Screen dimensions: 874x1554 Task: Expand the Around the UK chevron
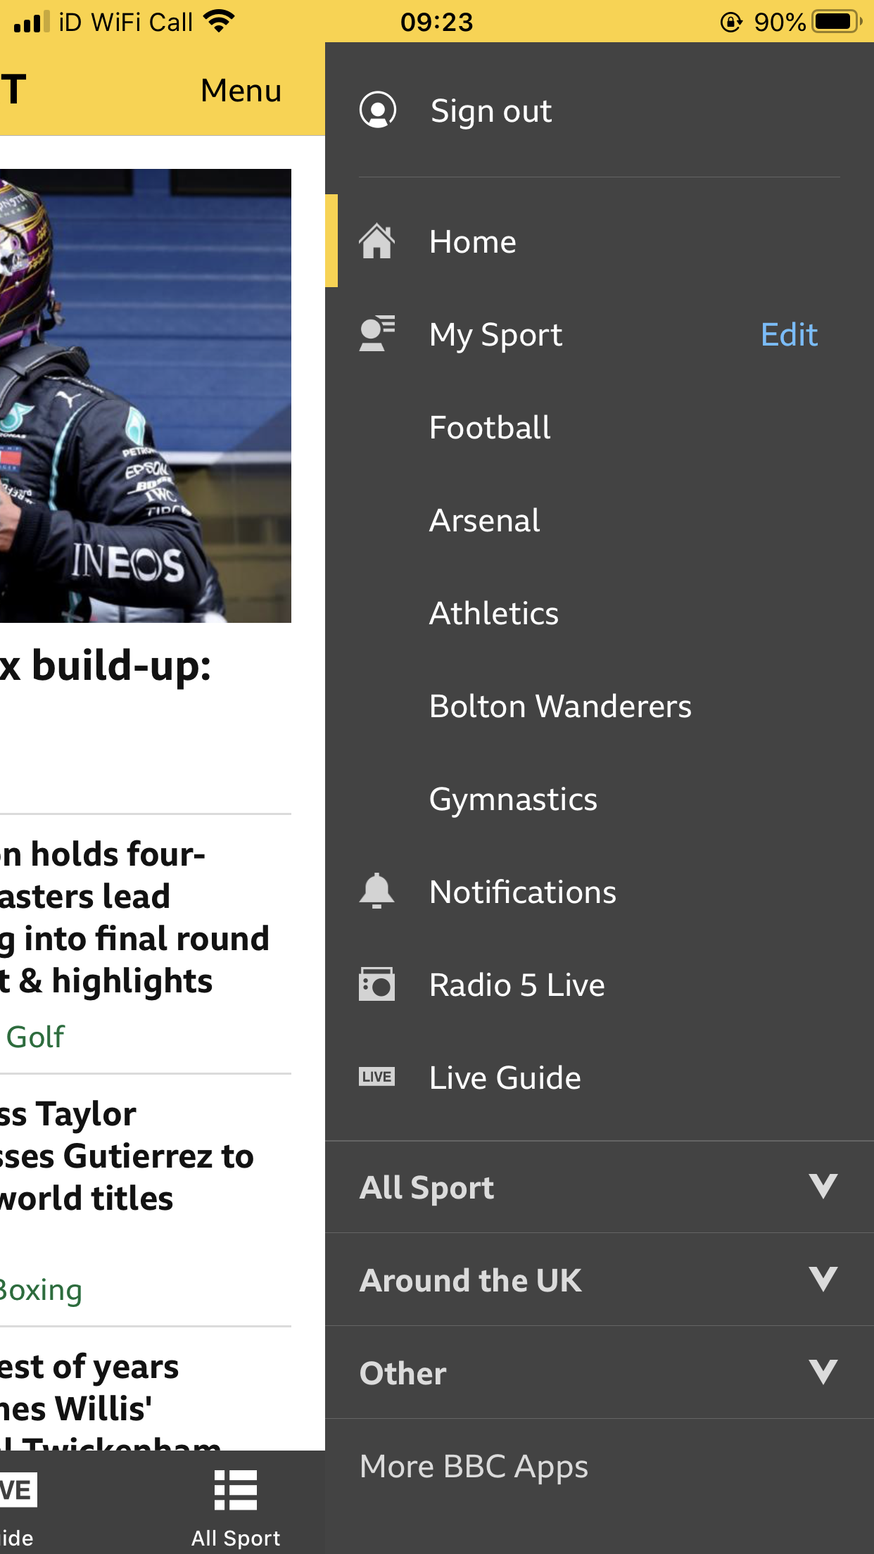(823, 1280)
